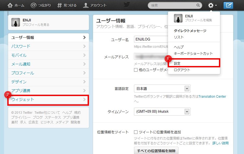Click ブログ footer link
The width and height of the screenshot is (244, 154).
click(38, 118)
